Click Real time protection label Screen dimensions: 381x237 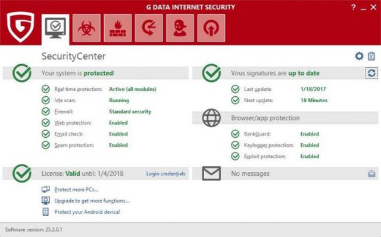(x=78, y=89)
